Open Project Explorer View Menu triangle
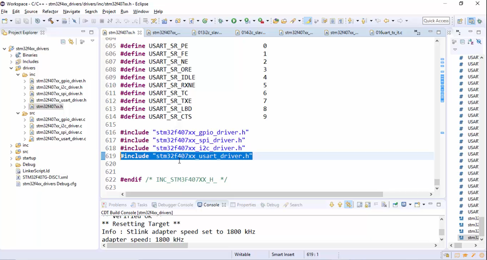Viewport: 487px width, 260px height. 93,41
